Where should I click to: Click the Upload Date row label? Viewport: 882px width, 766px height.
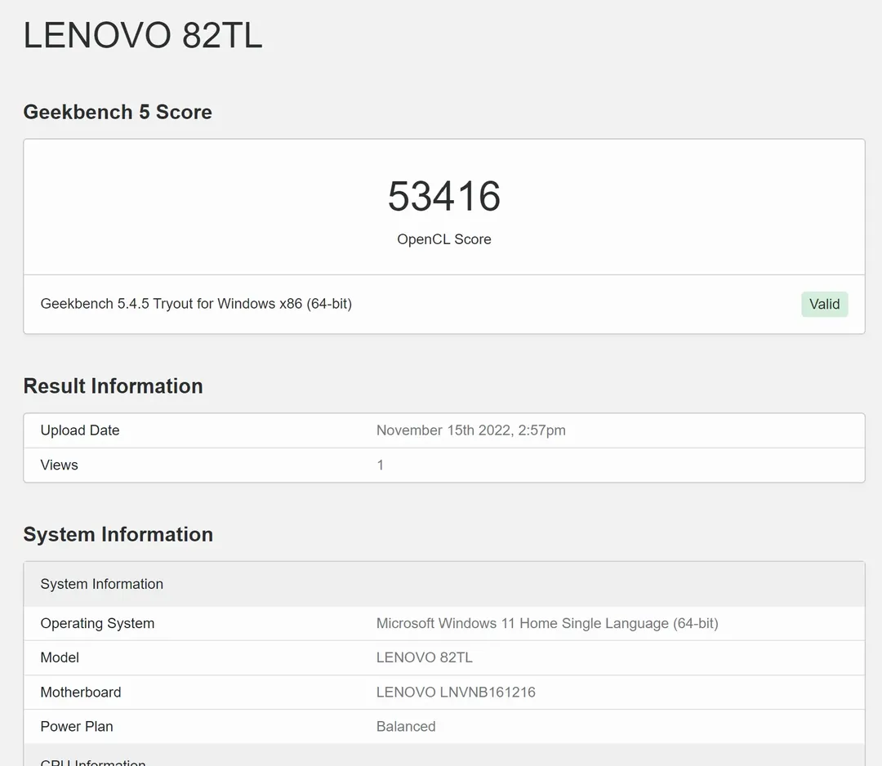coord(80,430)
